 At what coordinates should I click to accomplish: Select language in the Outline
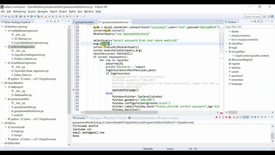coord(237,84)
